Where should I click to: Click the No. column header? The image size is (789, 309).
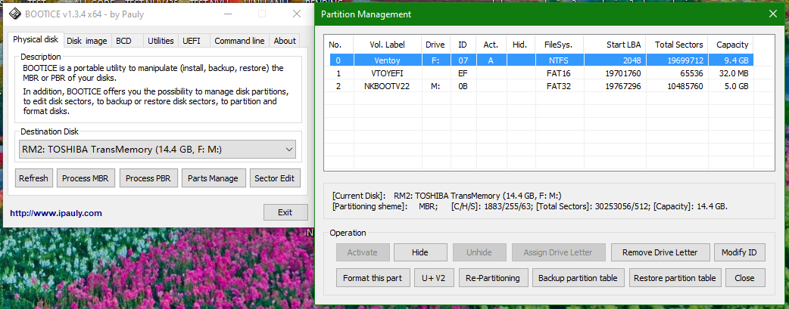coord(338,45)
